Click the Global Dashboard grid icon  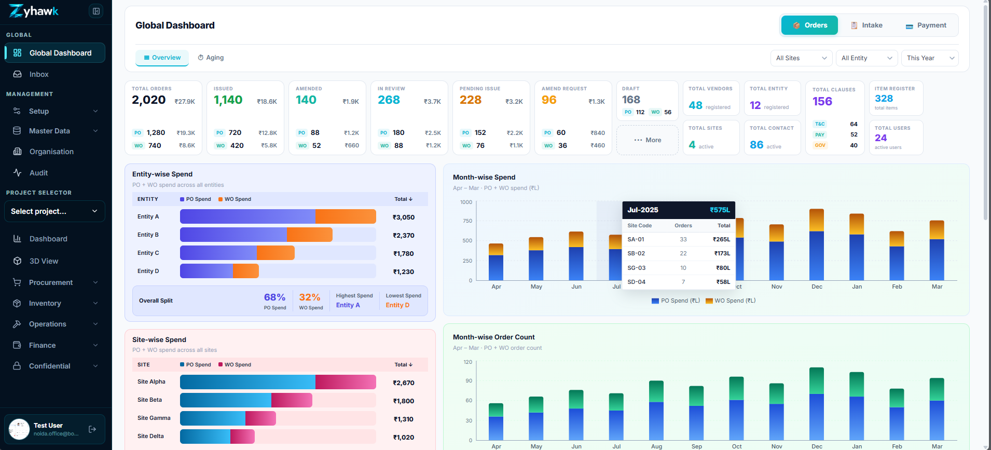(18, 53)
